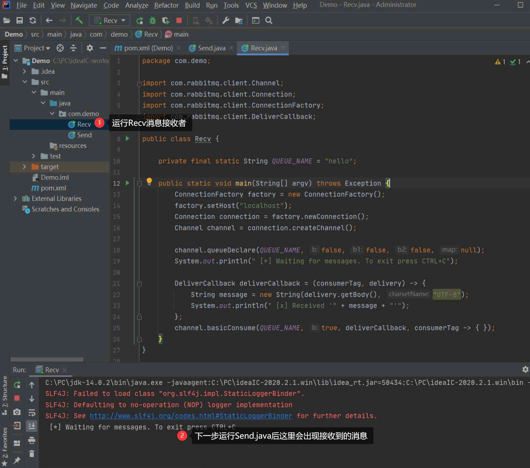Expand the test folder

click(33, 156)
